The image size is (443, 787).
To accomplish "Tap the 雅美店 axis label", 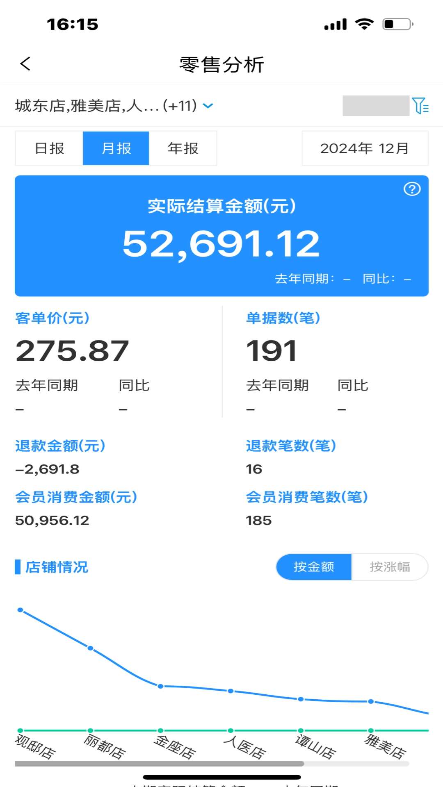I will click(385, 747).
